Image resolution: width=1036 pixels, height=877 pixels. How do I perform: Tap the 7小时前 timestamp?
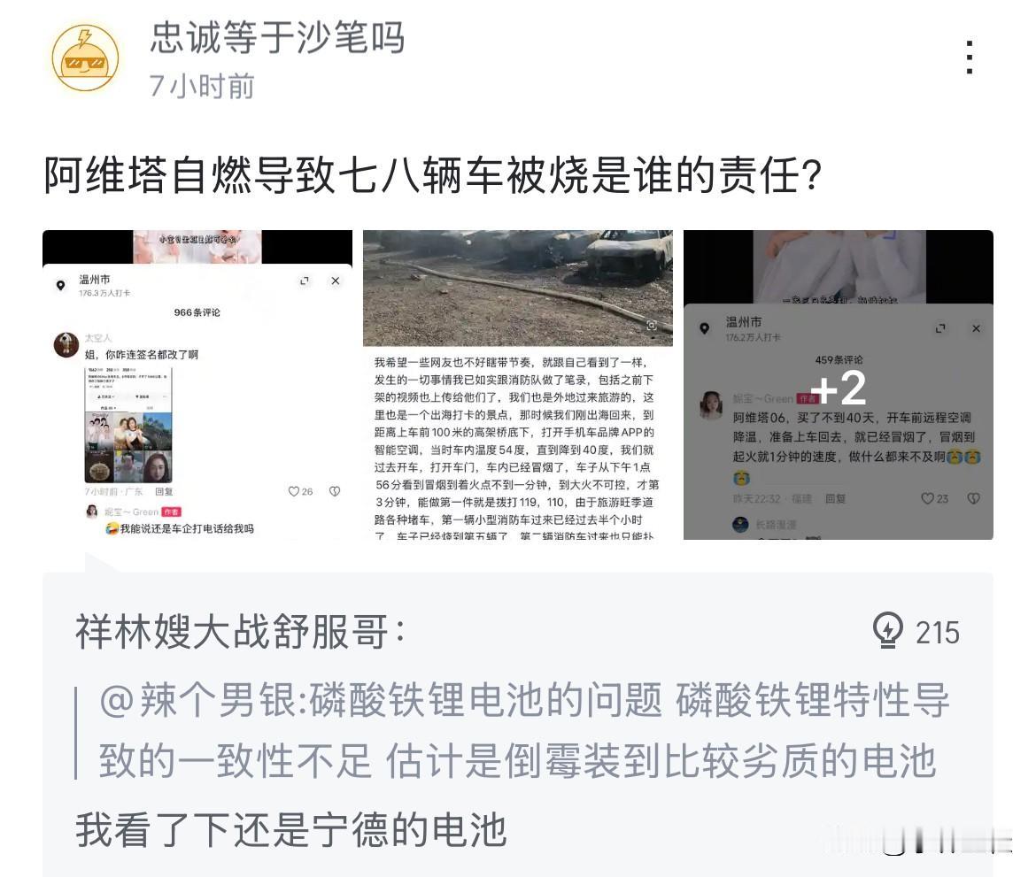coord(202,86)
